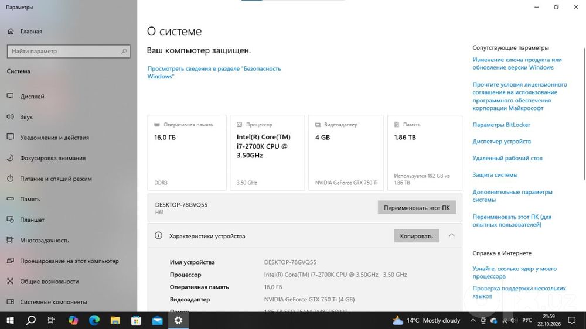This screenshot has height=329, width=586.
Task: Click the info icon beside Характеристики устройства
Action: coord(158,236)
